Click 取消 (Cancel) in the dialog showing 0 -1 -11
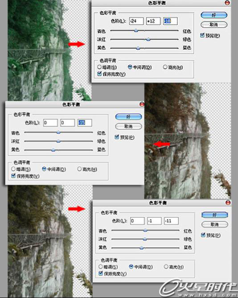 pos(215,224)
